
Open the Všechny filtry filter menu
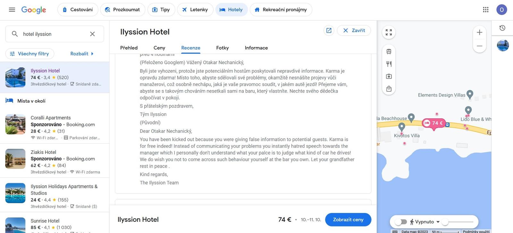pos(30,54)
